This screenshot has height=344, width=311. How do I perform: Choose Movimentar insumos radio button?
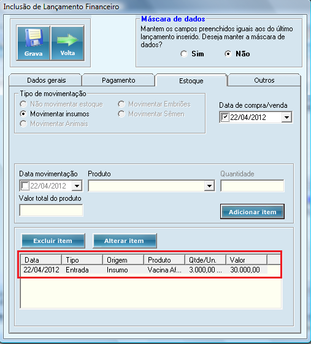pyautogui.click(x=23, y=114)
